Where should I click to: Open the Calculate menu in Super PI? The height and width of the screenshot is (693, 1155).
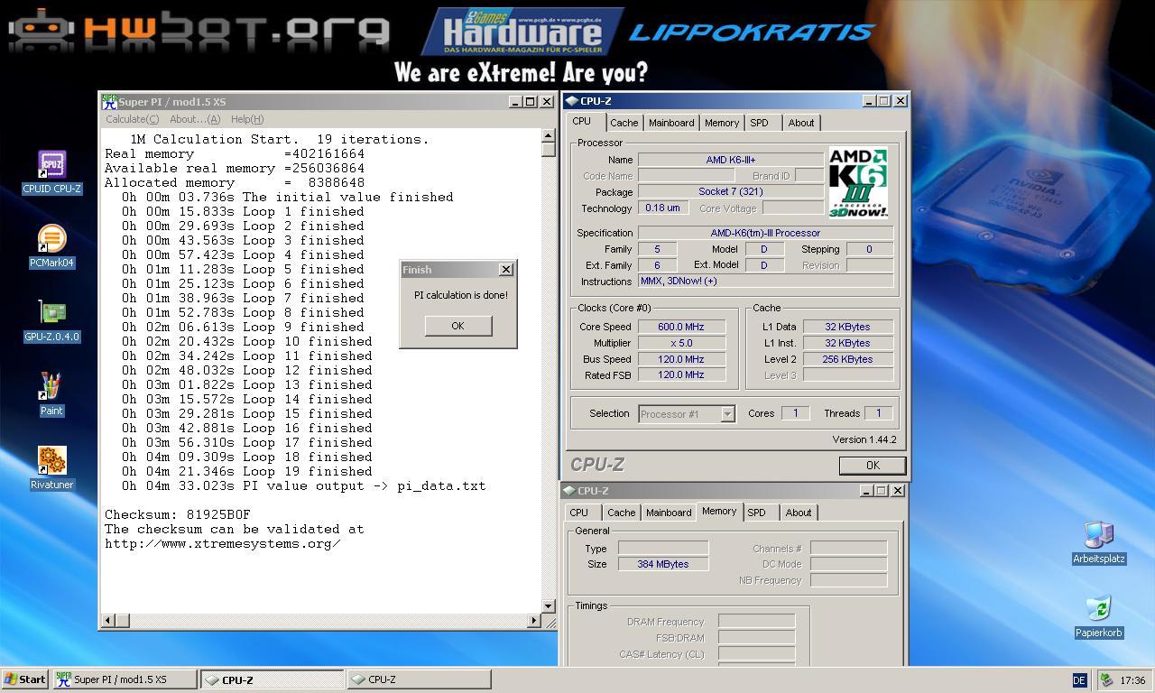tap(132, 119)
